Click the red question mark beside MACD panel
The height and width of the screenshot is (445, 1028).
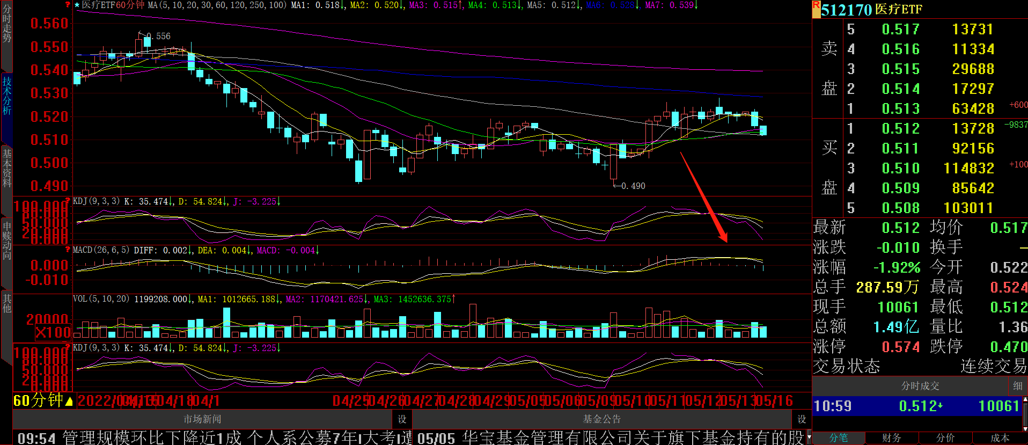68,250
